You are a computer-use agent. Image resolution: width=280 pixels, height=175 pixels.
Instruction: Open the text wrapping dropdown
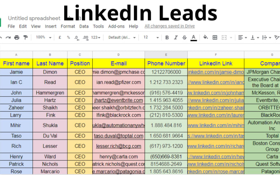[267, 37]
